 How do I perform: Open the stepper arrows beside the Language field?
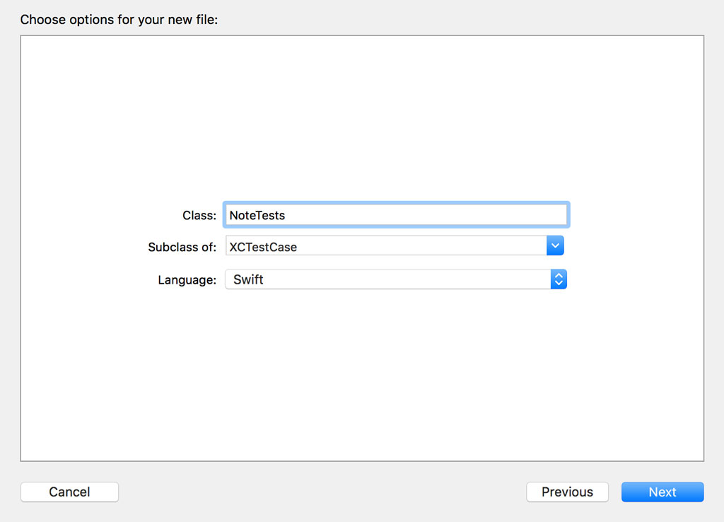559,279
